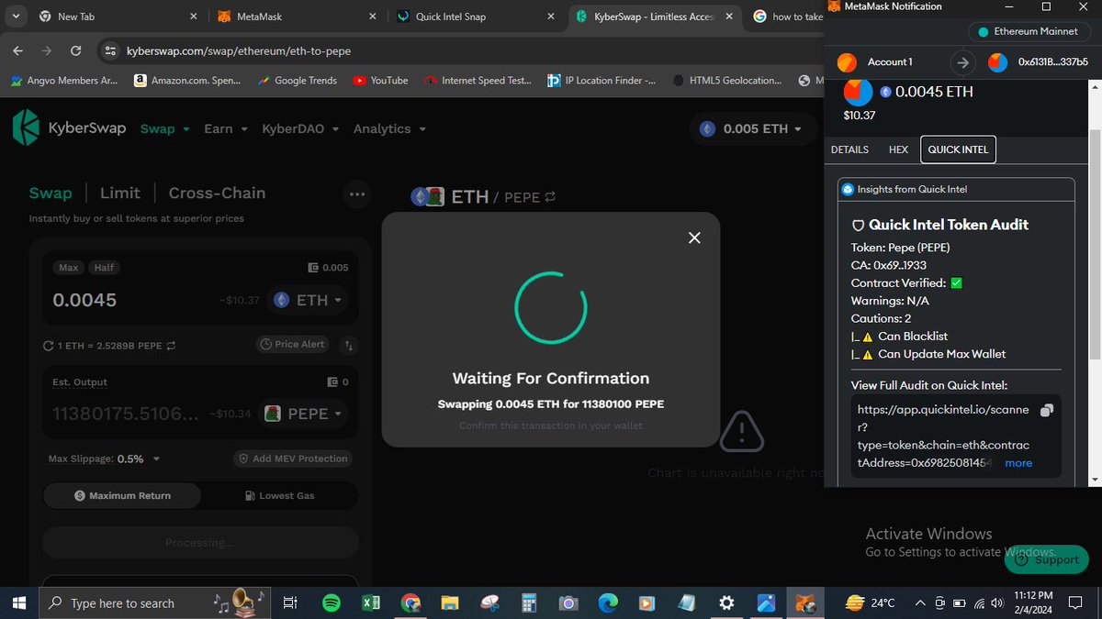Click the Half amount button
Image resolution: width=1102 pixels, height=619 pixels.
[104, 268]
